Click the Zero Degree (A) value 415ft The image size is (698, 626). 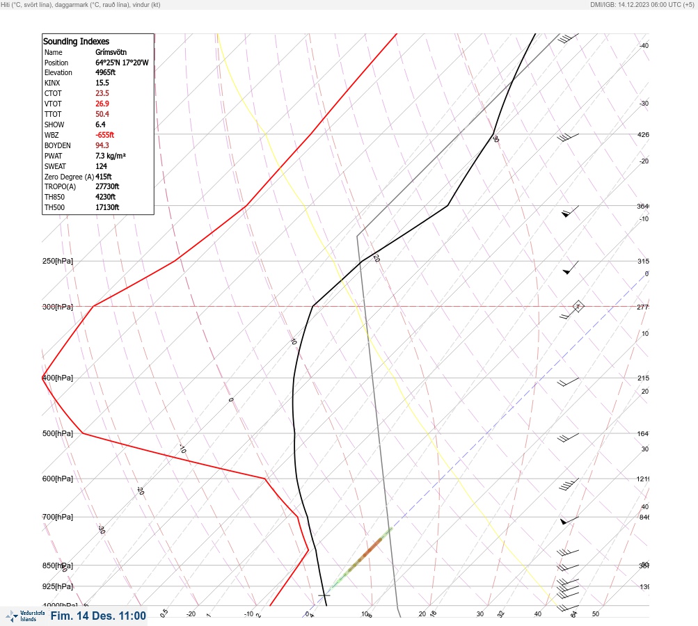(103, 177)
